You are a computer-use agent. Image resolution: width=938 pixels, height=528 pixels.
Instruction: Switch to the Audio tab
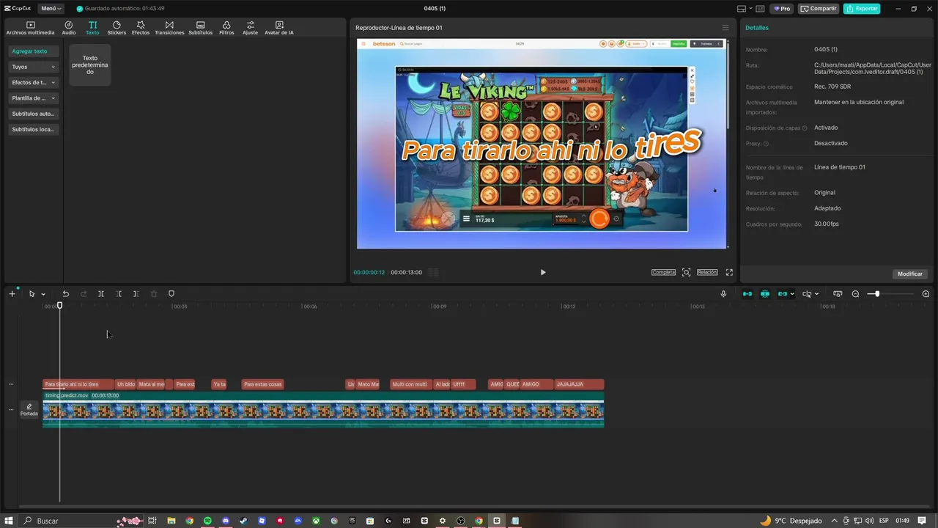click(69, 28)
